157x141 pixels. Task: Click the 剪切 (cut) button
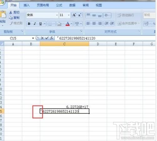coord(14,12)
